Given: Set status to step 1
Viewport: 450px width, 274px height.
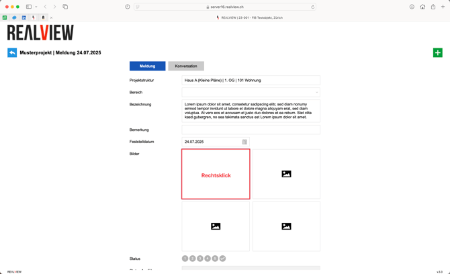Looking at the screenshot, I should click(x=185, y=259).
